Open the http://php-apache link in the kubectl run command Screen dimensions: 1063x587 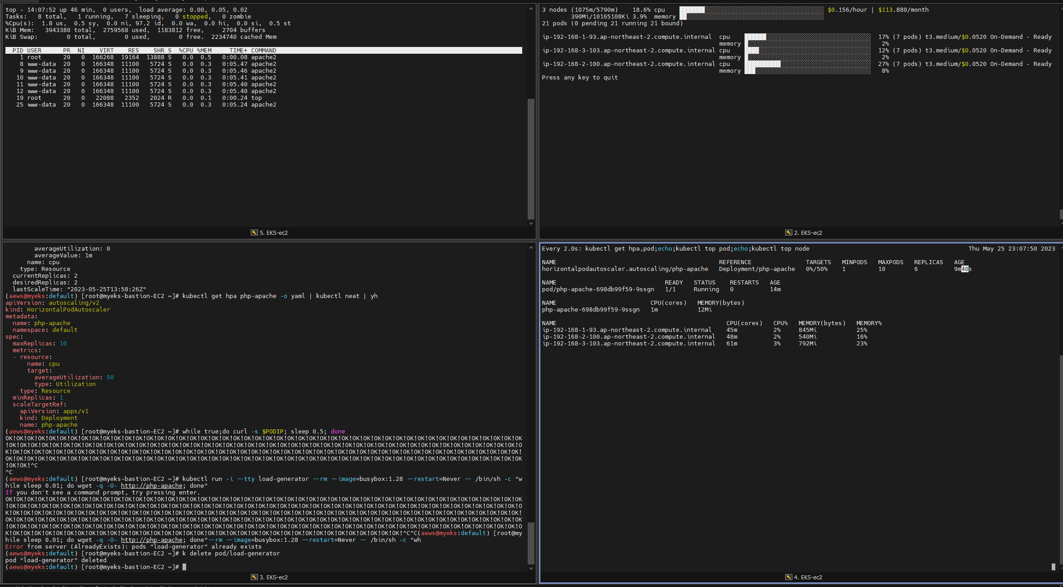152,485
